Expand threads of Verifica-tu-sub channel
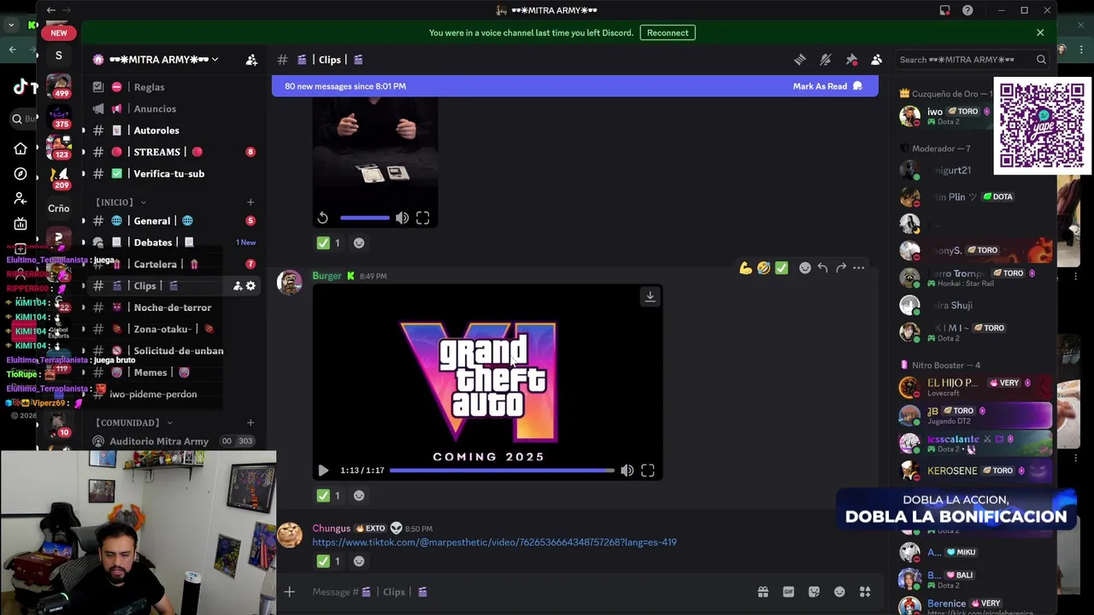1094x615 pixels. pyautogui.click(x=83, y=173)
